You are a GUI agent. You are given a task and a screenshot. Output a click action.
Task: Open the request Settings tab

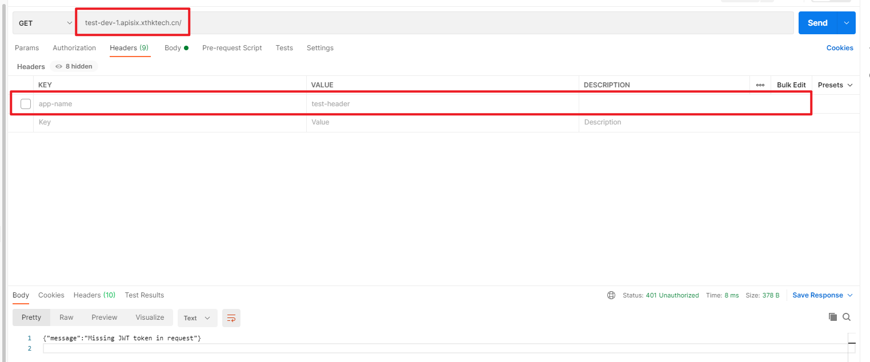click(320, 48)
